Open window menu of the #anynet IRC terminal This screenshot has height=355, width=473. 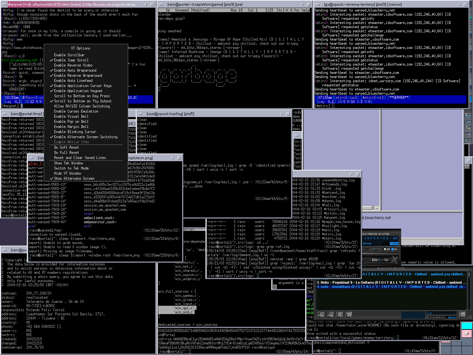click(4, 4)
